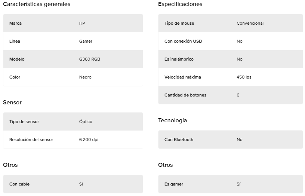
Task: Select the Color value Negro
Action: (x=85, y=77)
